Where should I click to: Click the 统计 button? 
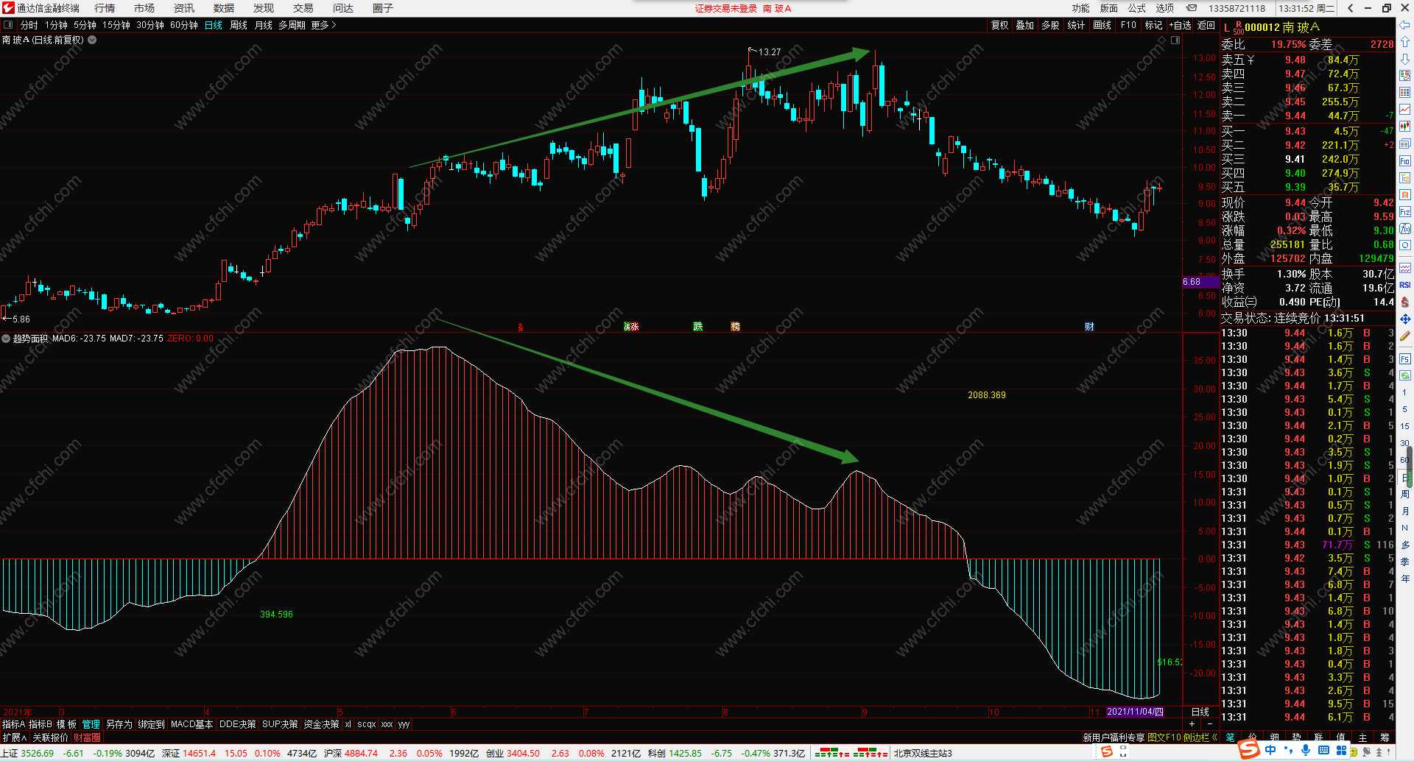click(x=1077, y=25)
